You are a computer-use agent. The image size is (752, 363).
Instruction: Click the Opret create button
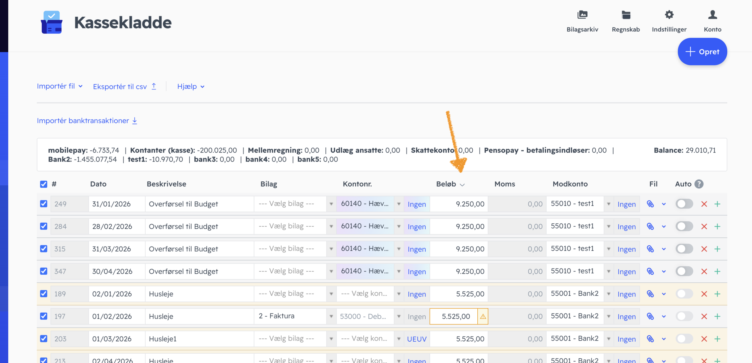[x=702, y=52]
